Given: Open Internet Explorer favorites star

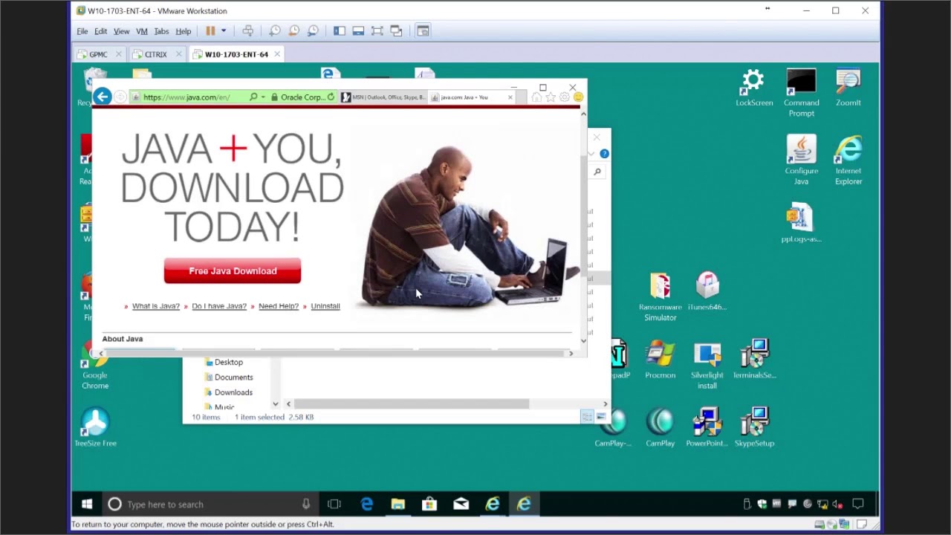Looking at the screenshot, I should pos(551,97).
